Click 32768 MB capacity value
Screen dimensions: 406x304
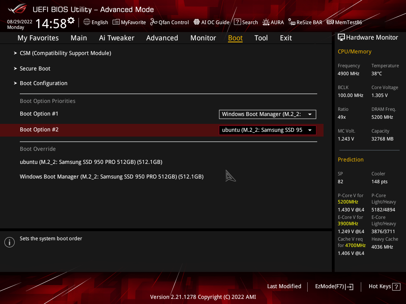pos(383,139)
